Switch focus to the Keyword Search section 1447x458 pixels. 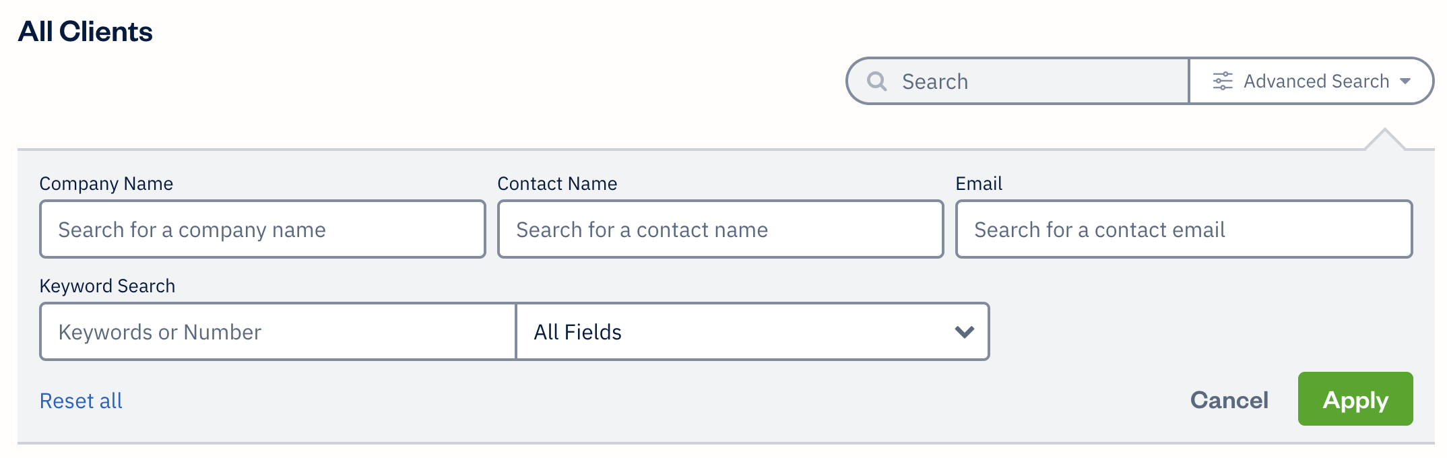point(108,286)
